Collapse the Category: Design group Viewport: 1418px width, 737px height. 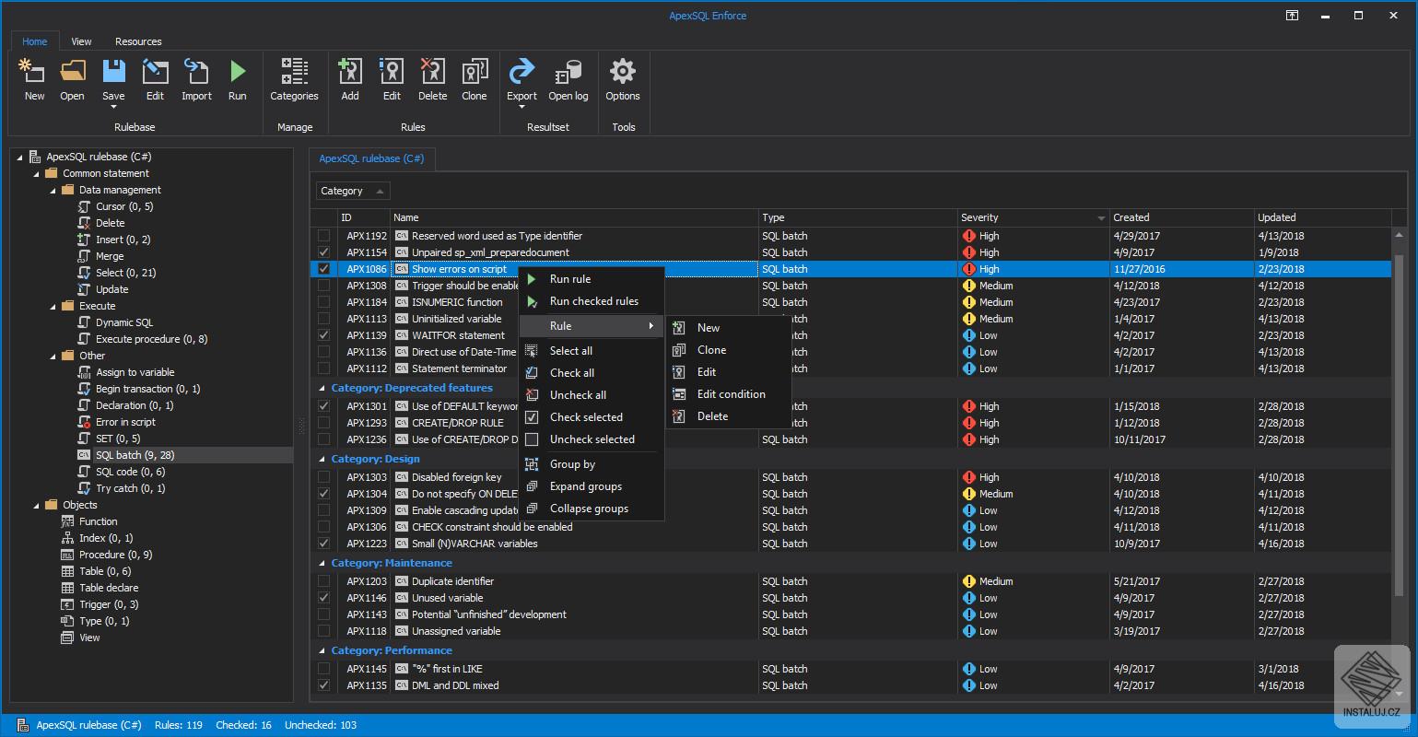322,459
